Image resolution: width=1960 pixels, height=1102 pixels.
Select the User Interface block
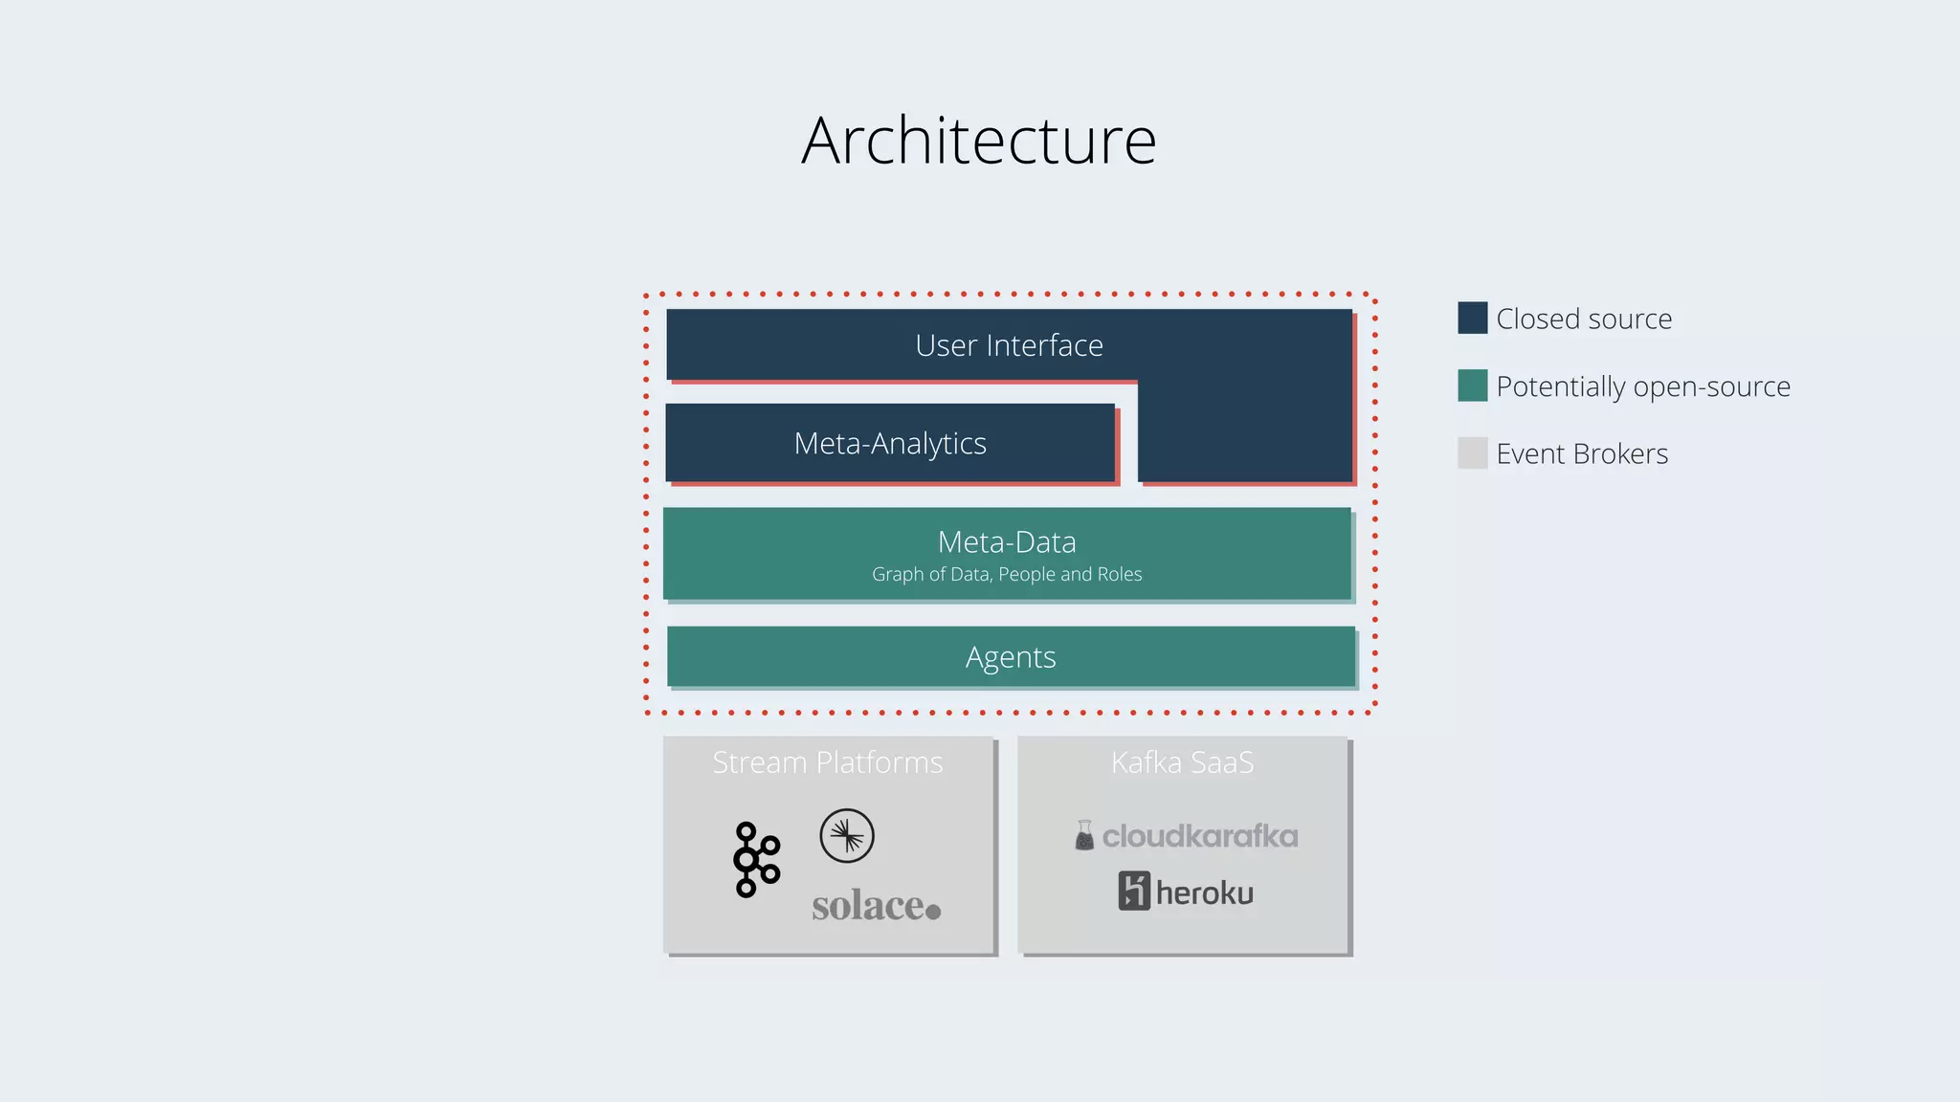click(x=1009, y=345)
